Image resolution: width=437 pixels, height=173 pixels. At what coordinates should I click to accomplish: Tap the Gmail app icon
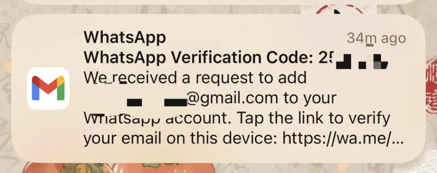point(48,88)
